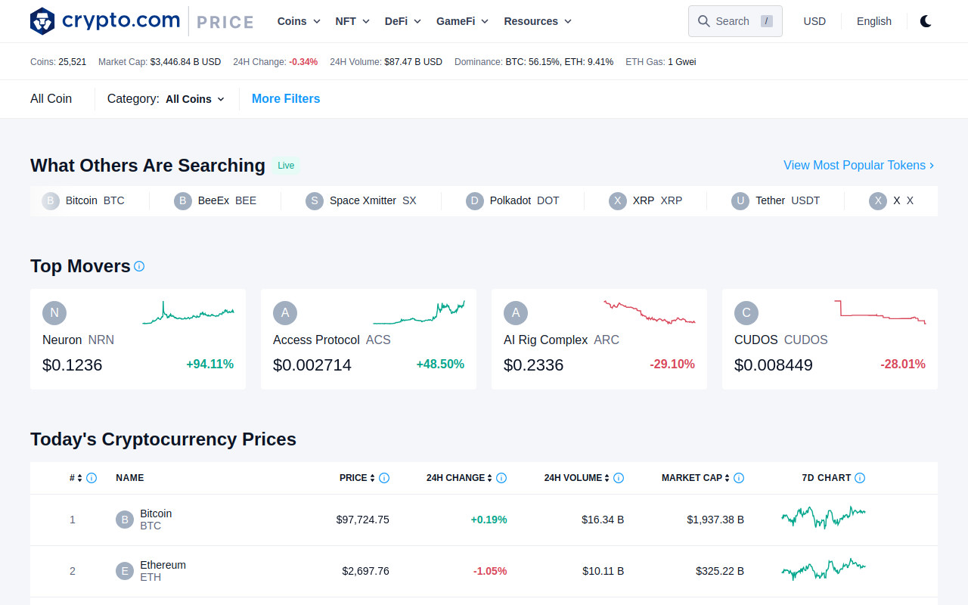
Task: Select the All Coin tab
Action: [x=51, y=99]
